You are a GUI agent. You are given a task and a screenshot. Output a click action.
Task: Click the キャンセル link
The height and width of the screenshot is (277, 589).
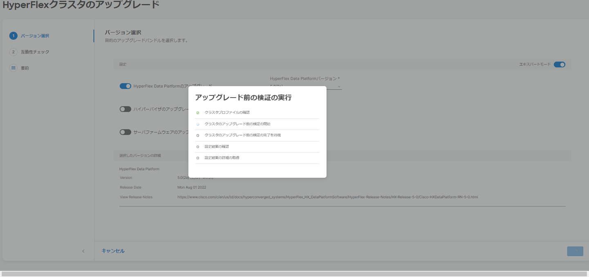coord(113,251)
